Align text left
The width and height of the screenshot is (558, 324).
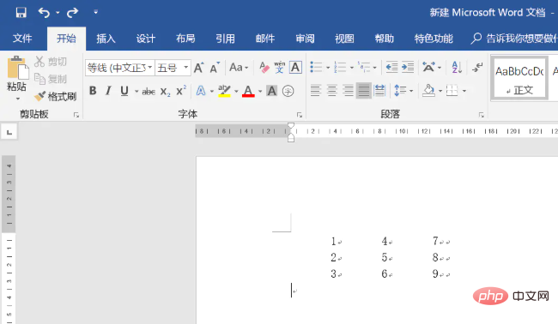[x=315, y=91]
